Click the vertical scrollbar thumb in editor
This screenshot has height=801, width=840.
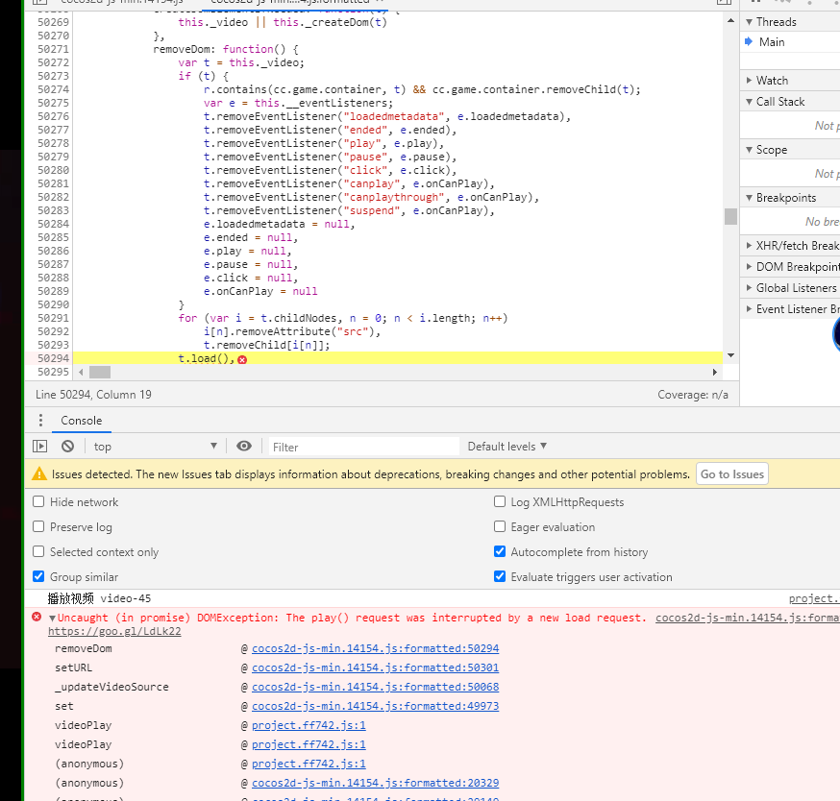(730, 216)
